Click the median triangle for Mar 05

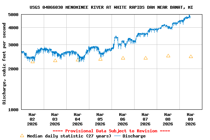pyautogui.click(x=100, y=59)
